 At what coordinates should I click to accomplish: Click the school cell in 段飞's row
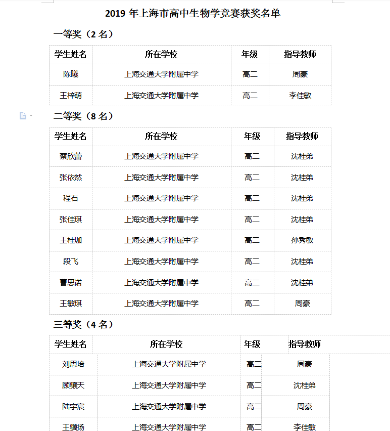pyautogui.click(x=161, y=262)
